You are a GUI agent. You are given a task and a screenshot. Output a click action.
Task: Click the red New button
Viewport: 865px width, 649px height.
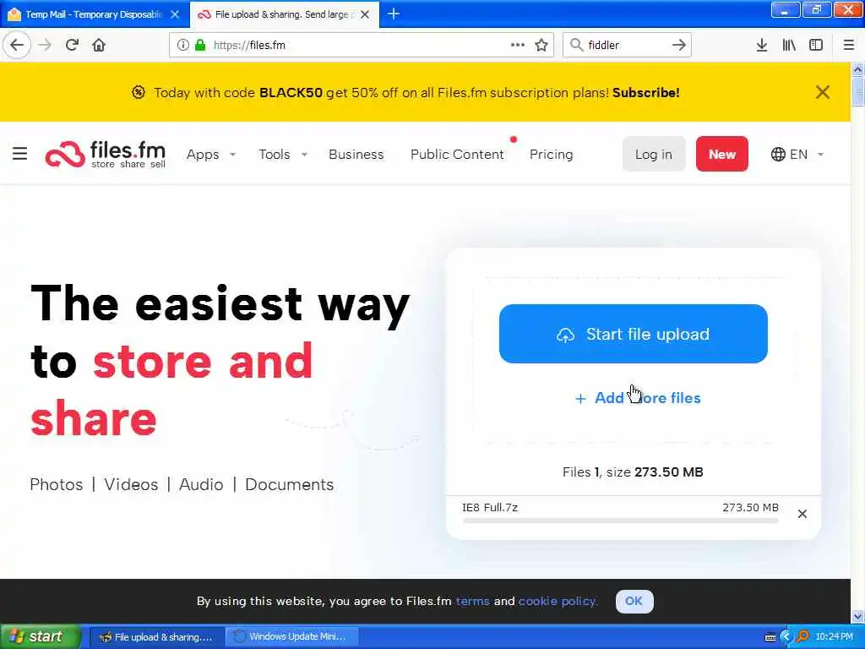pyautogui.click(x=721, y=154)
